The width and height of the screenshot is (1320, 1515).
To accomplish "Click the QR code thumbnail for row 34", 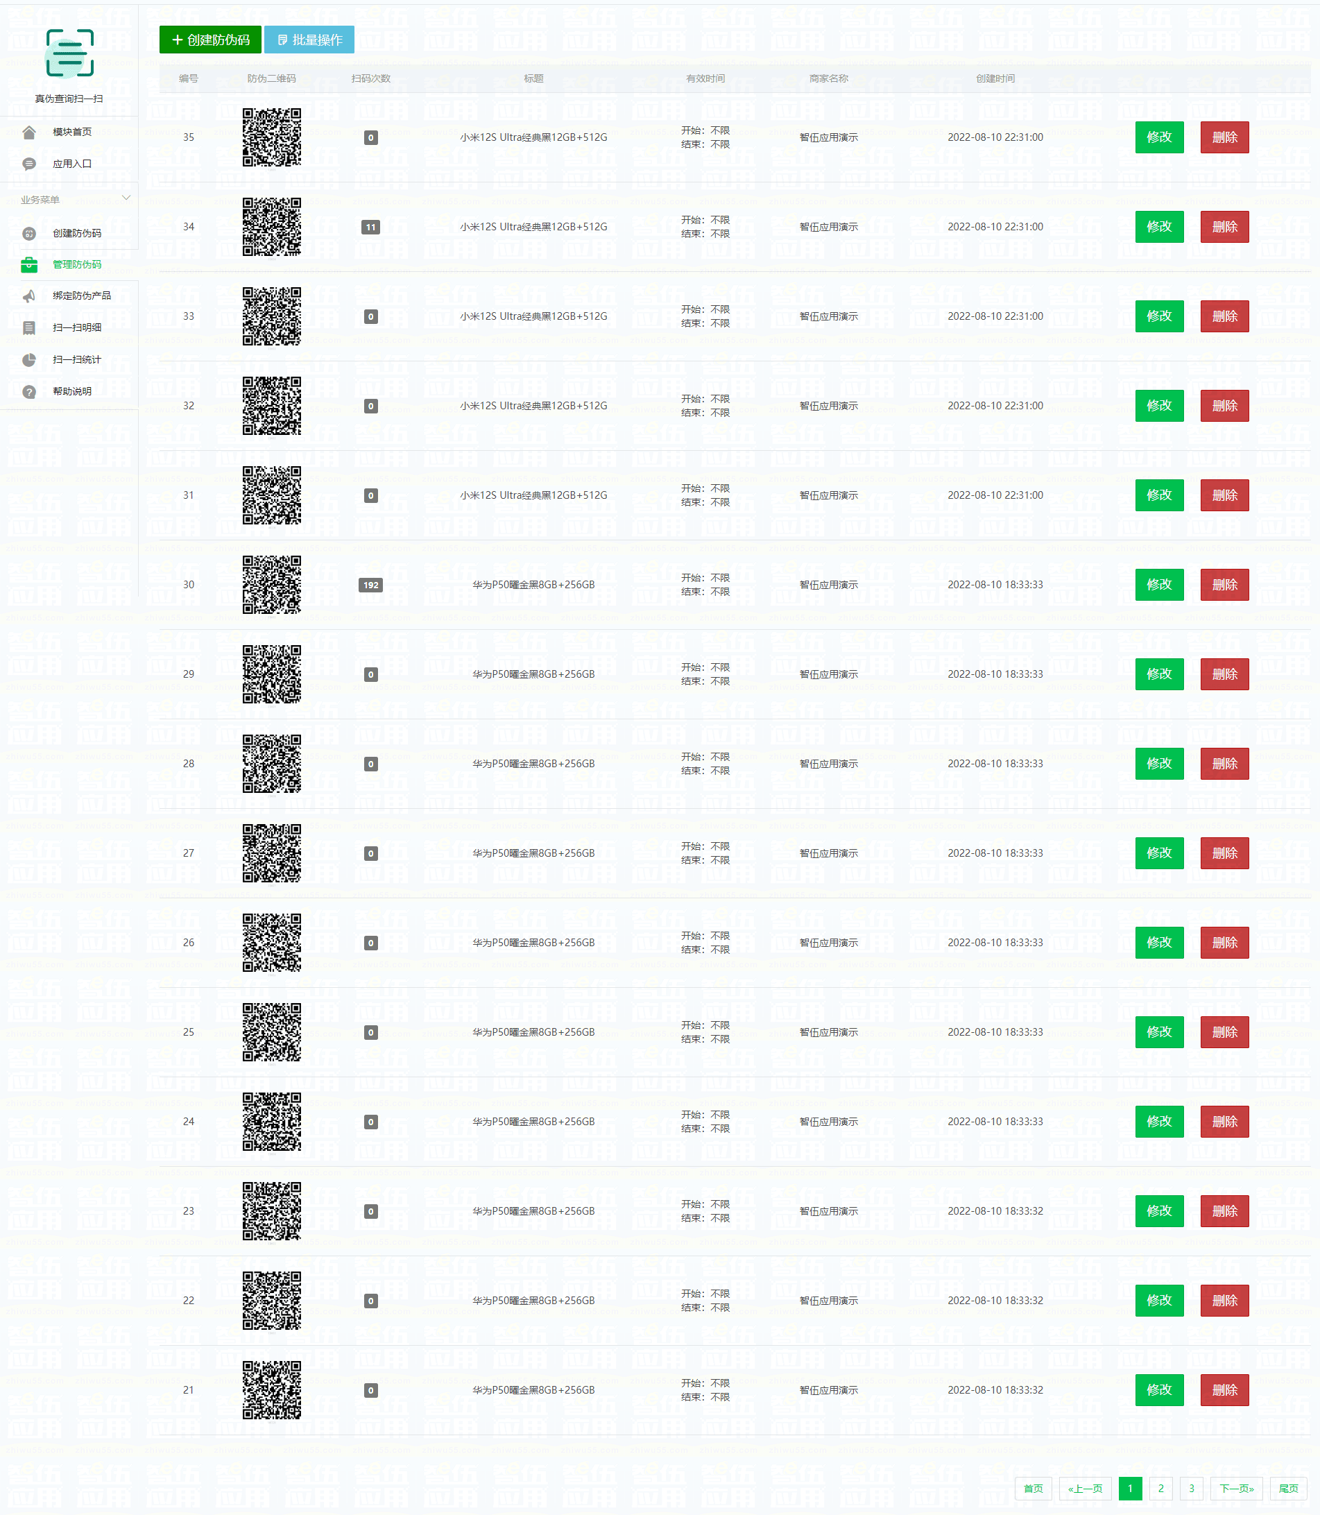I will pos(272,227).
